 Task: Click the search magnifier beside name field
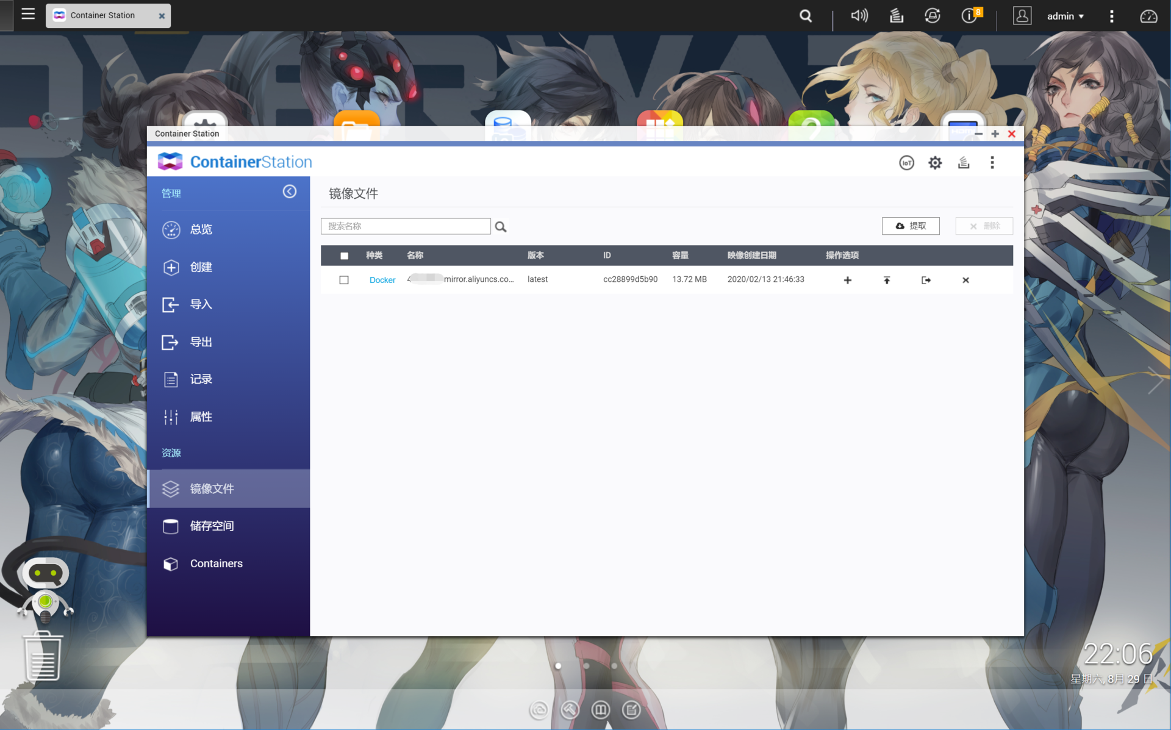(x=501, y=227)
